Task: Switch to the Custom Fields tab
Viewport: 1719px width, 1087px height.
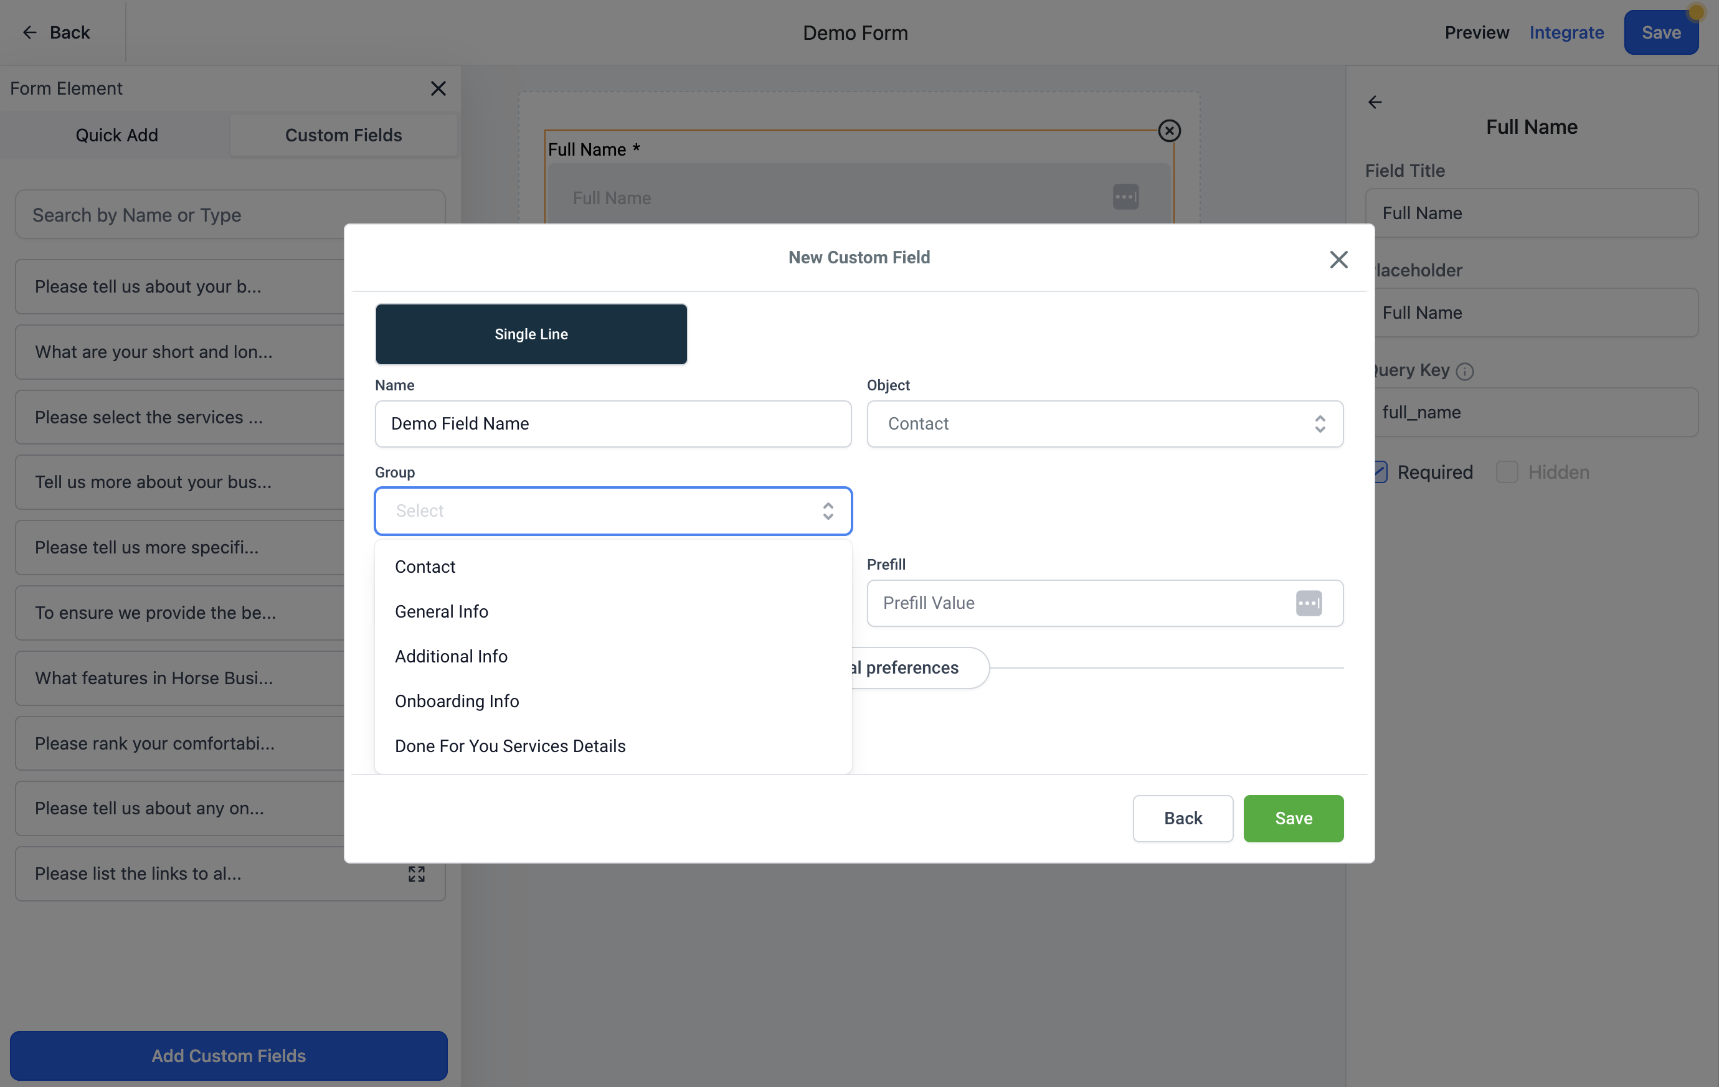Action: pos(343,135)
